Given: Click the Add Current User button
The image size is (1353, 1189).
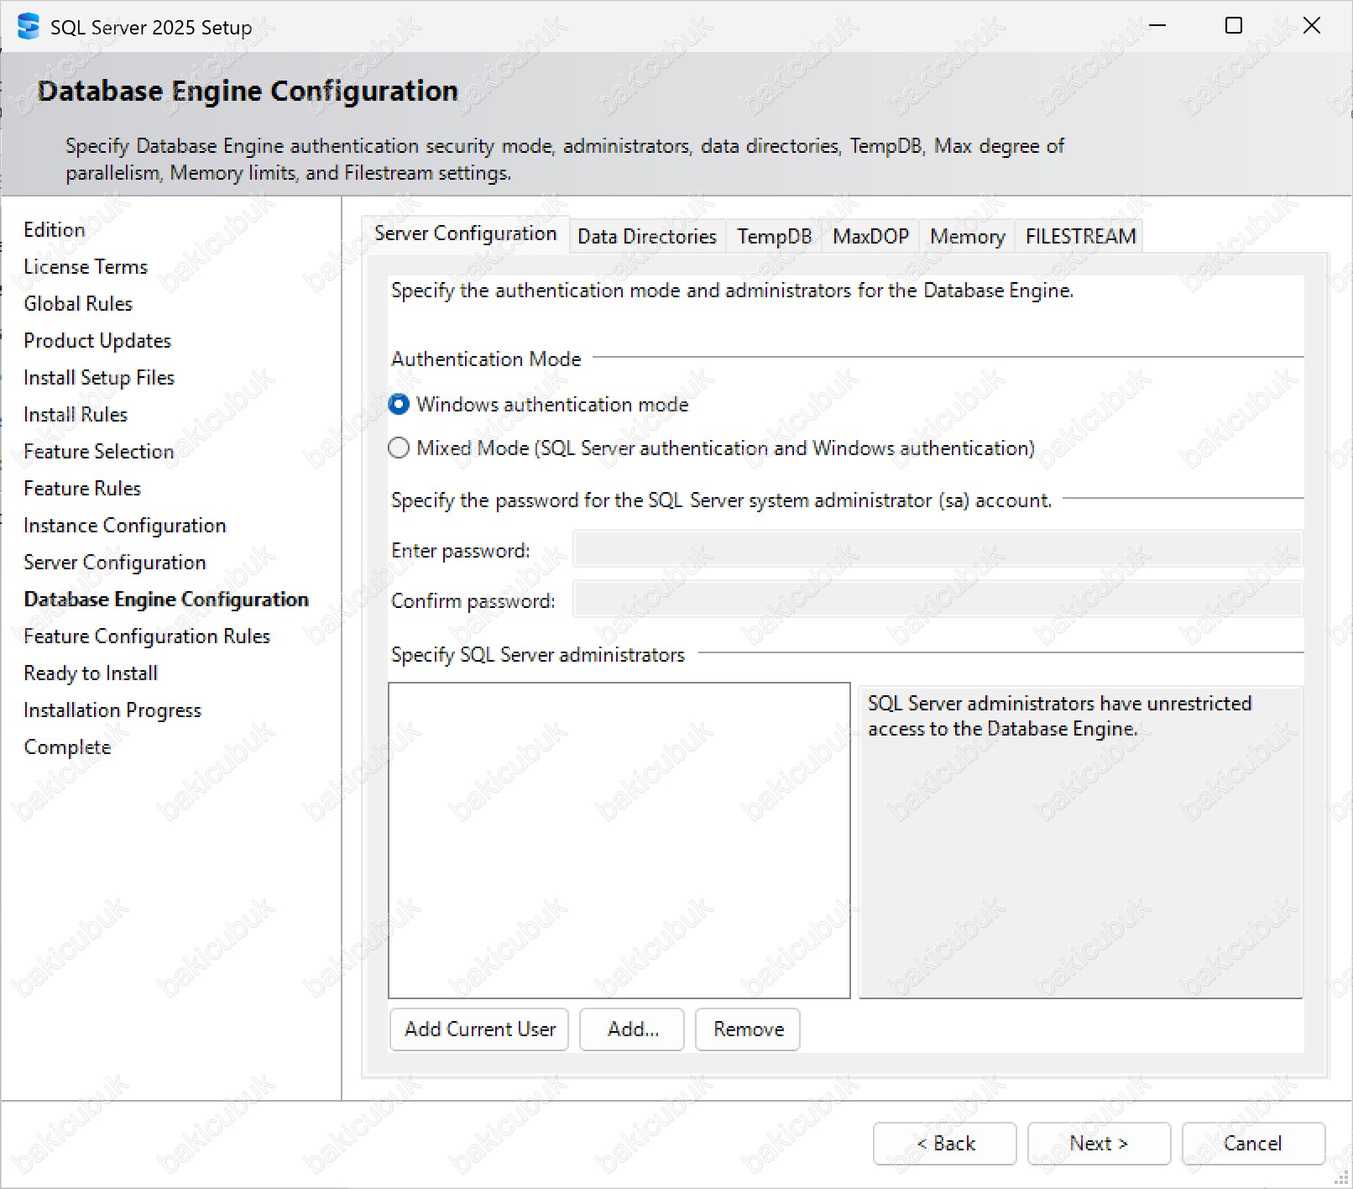Looking at the screenshot, I should coord(479,1029).
